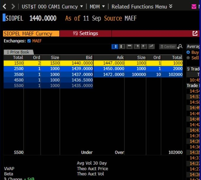
Task: Select the first highlighted book layout icon
Action: tap(115, 47)
